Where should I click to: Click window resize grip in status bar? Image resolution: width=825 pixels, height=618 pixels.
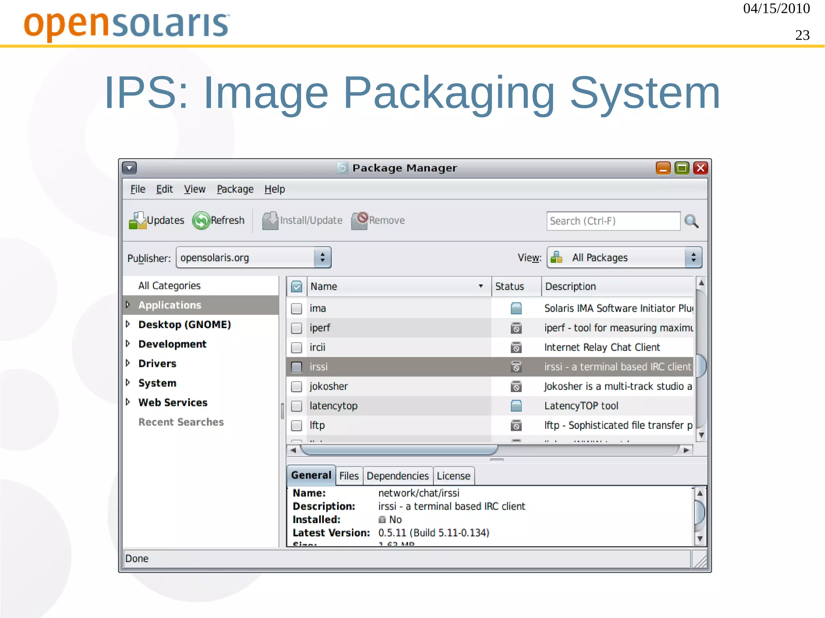(x=700, y=561)
